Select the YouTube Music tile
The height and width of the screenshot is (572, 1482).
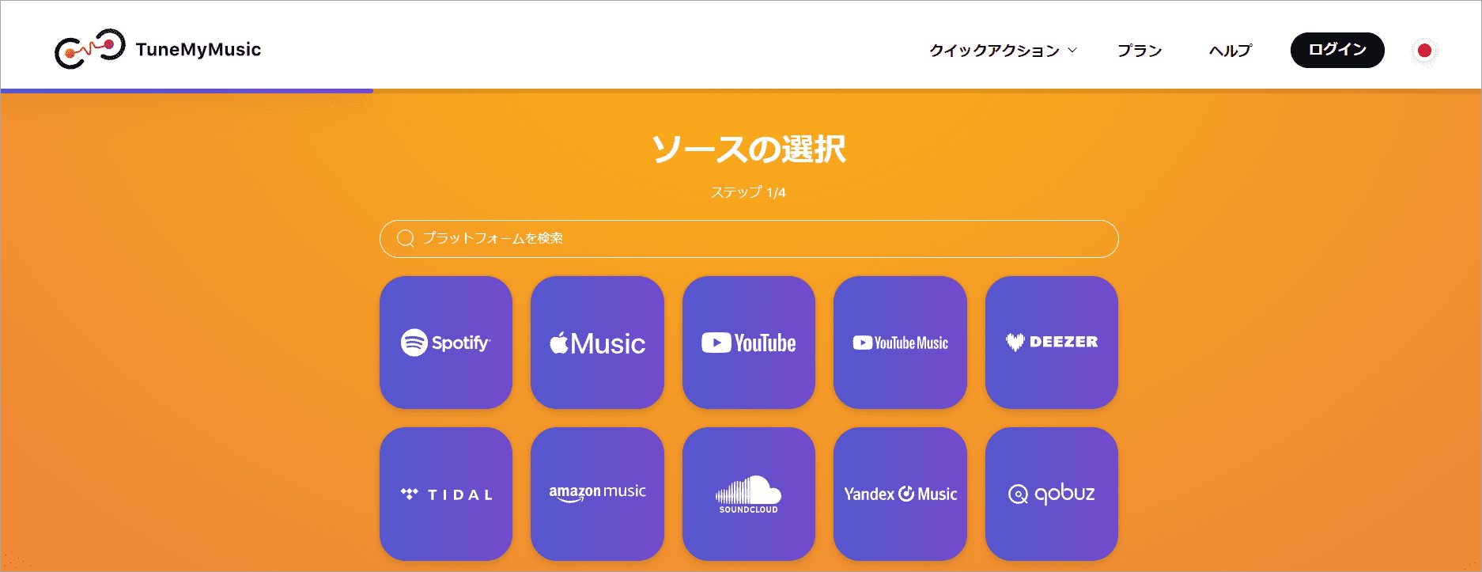pos(900,343)
